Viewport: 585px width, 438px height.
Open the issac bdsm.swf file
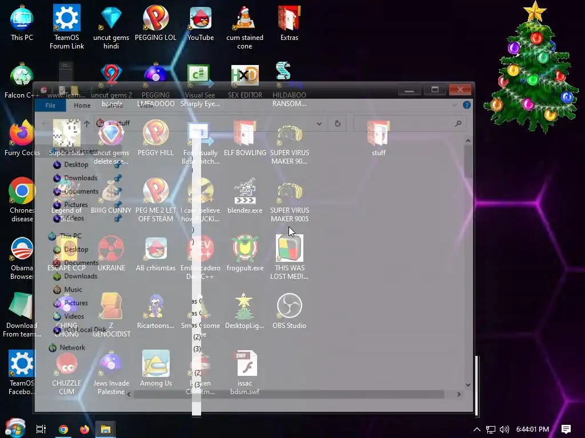tap(246, 363)
